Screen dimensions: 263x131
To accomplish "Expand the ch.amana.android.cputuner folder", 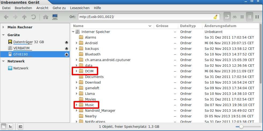I will (77, 60).
